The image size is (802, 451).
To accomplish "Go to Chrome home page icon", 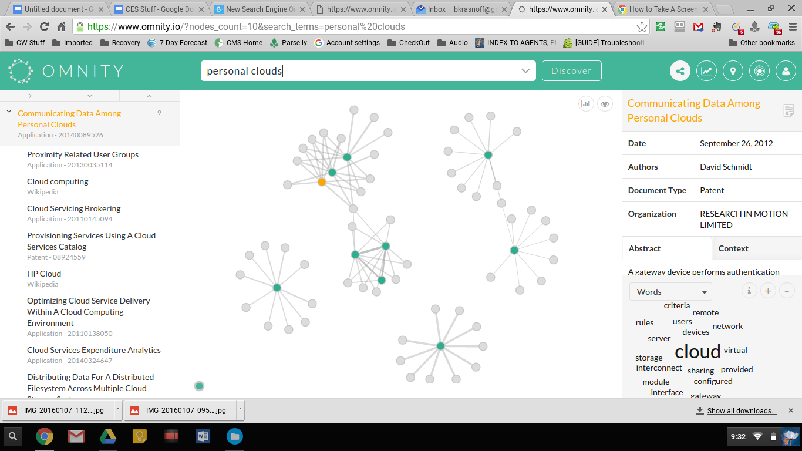I will tap(61, 27).
